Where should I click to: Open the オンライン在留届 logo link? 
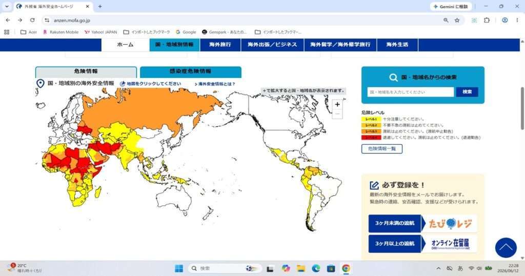[x=450, y=244]
